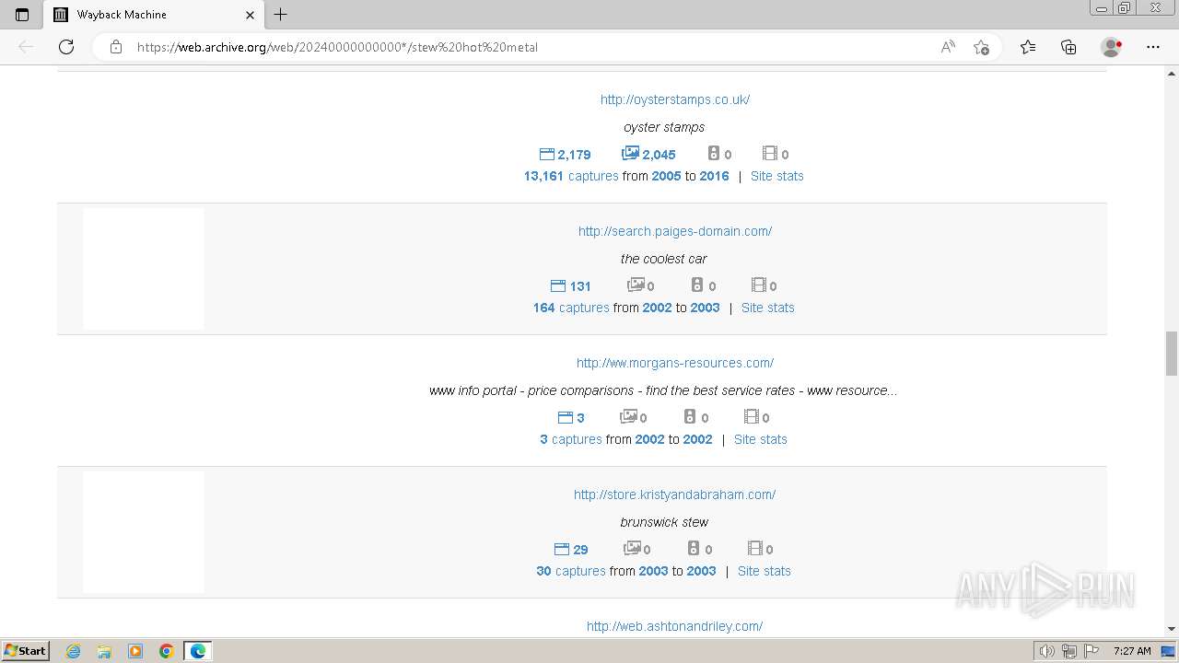
Task: Click the network icon in system tray
Action: point(1069,651)
